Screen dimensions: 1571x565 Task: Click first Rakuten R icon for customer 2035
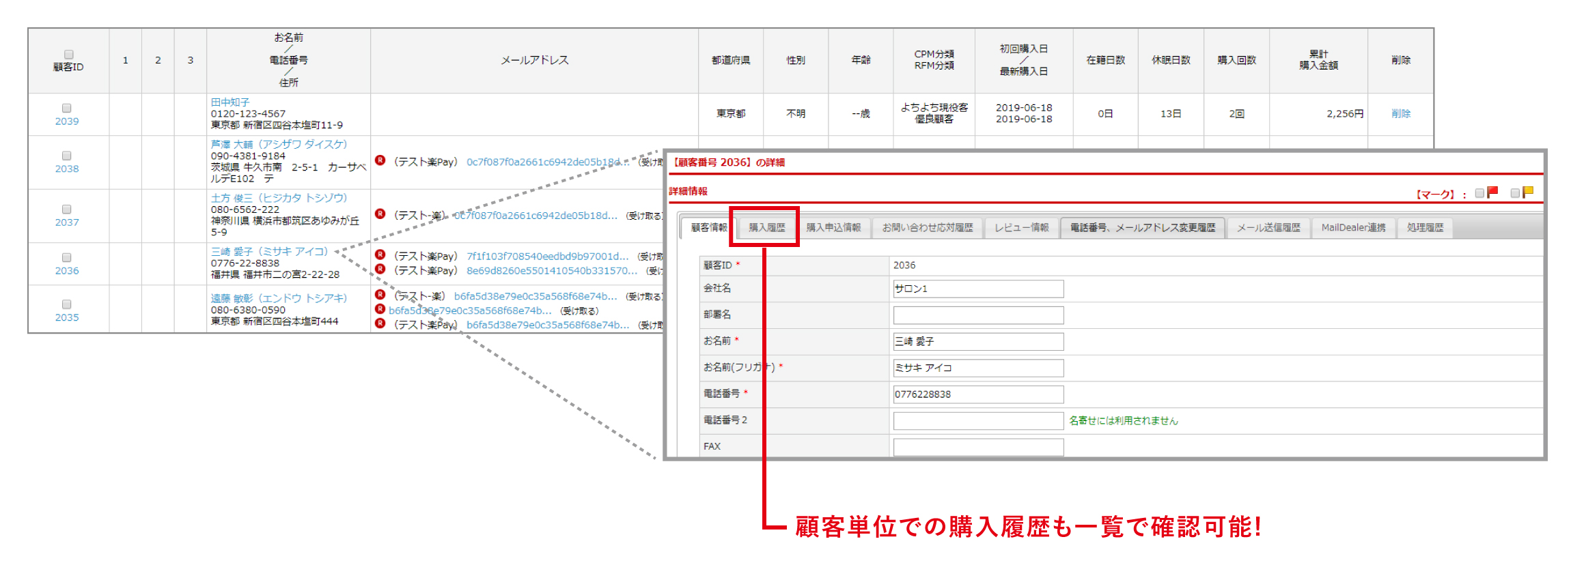[380, 295]
